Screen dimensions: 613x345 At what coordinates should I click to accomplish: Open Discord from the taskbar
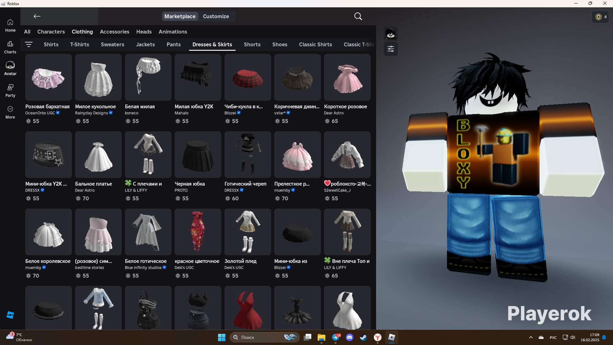tap(350, 337)
